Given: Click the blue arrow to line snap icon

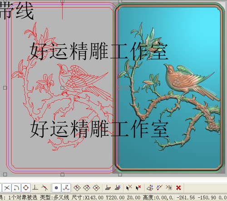Looking at the screenshot, I should 159,188.
